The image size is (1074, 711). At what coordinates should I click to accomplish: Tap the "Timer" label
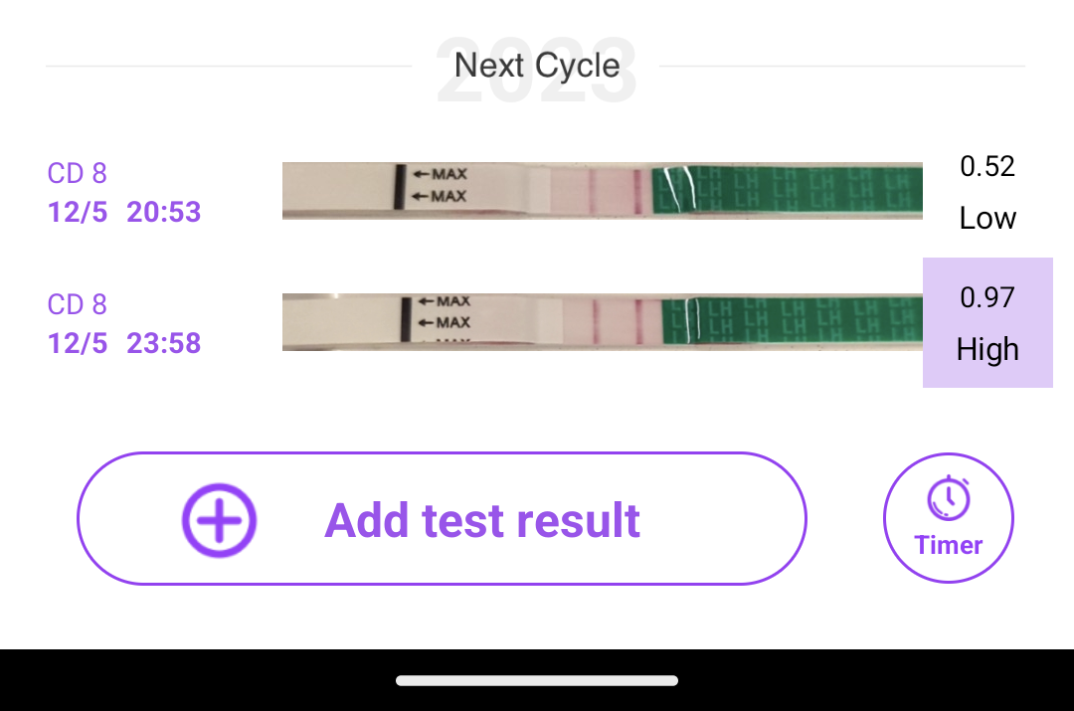pos(948,545)
